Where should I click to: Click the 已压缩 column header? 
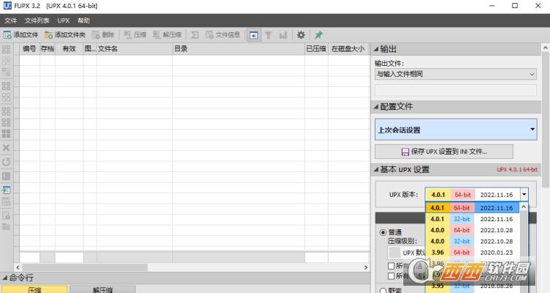(316, 49)
